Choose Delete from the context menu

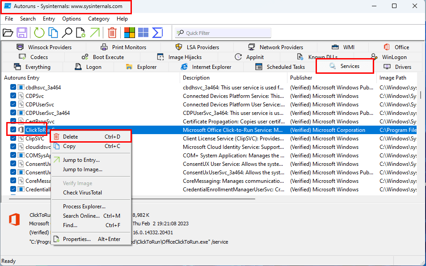coord(91,137)
